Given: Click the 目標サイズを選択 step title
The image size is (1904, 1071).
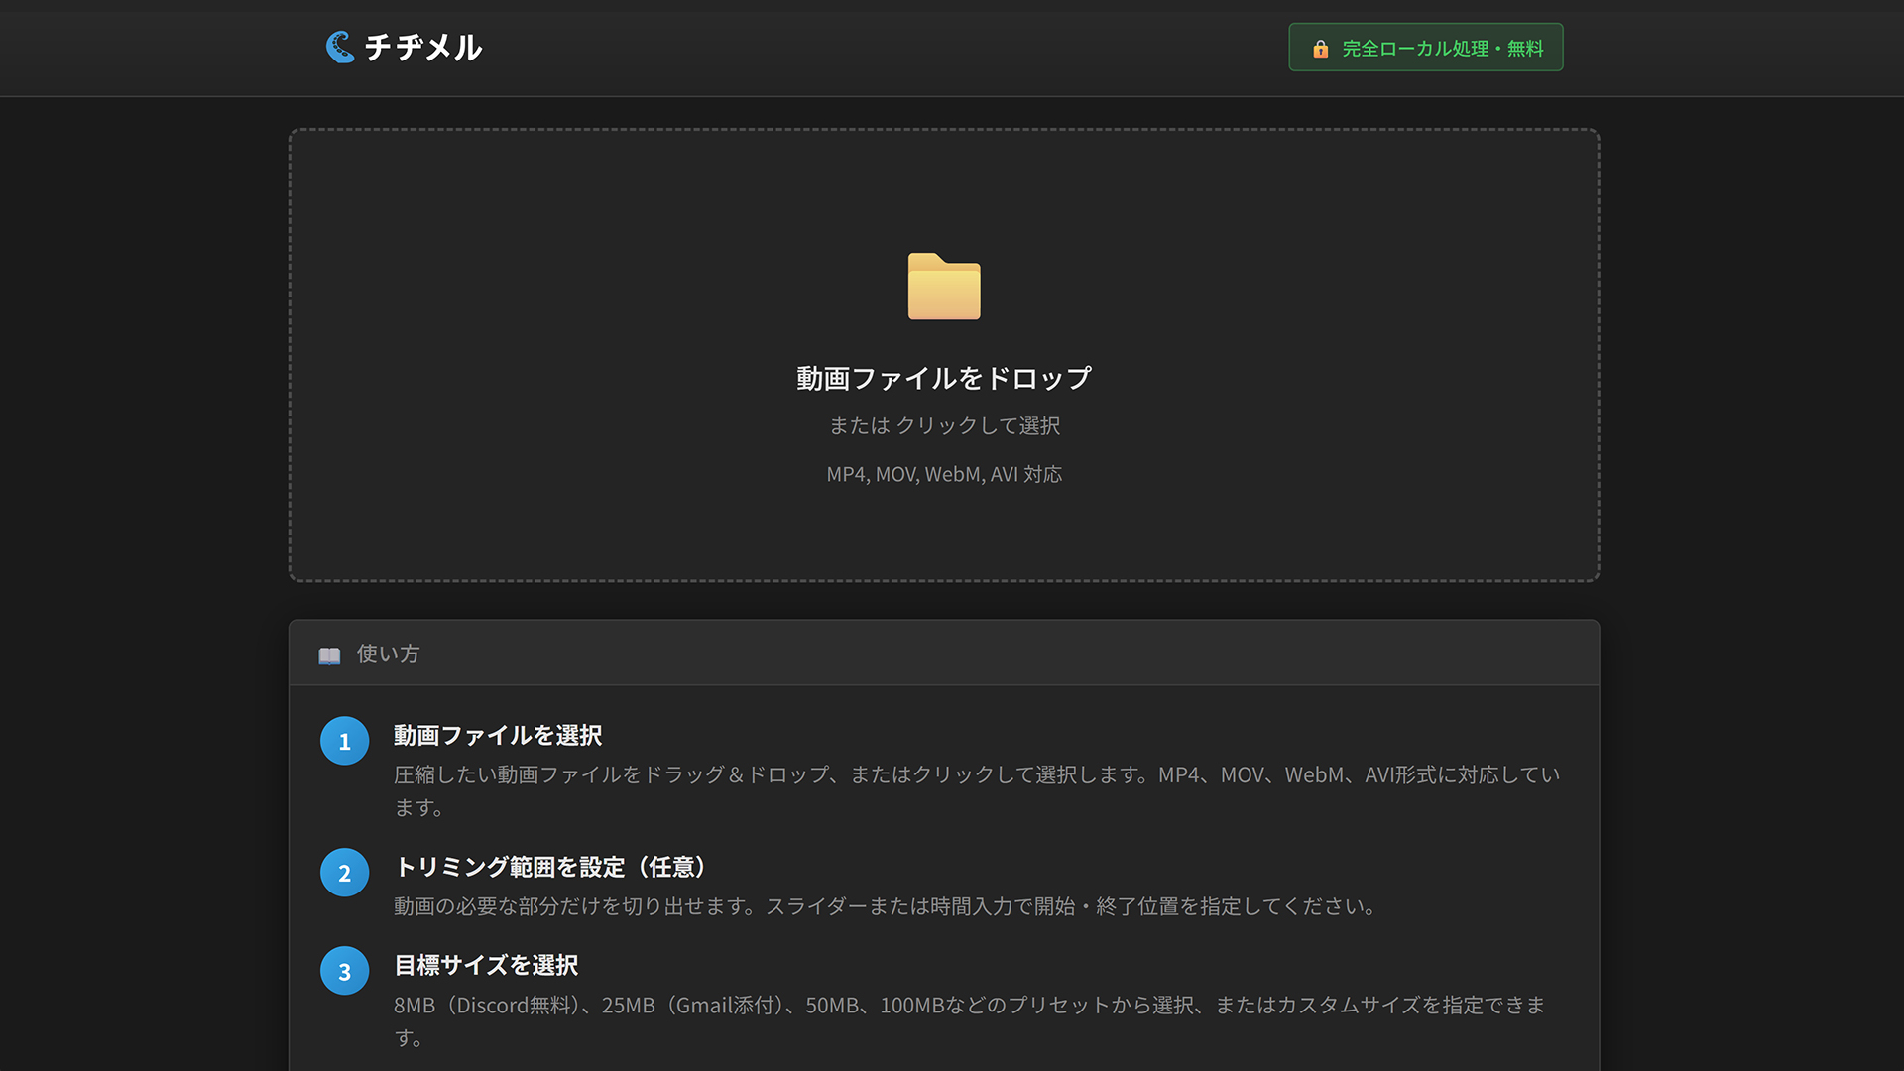Looking at the screenshot, I should [486, 965].
